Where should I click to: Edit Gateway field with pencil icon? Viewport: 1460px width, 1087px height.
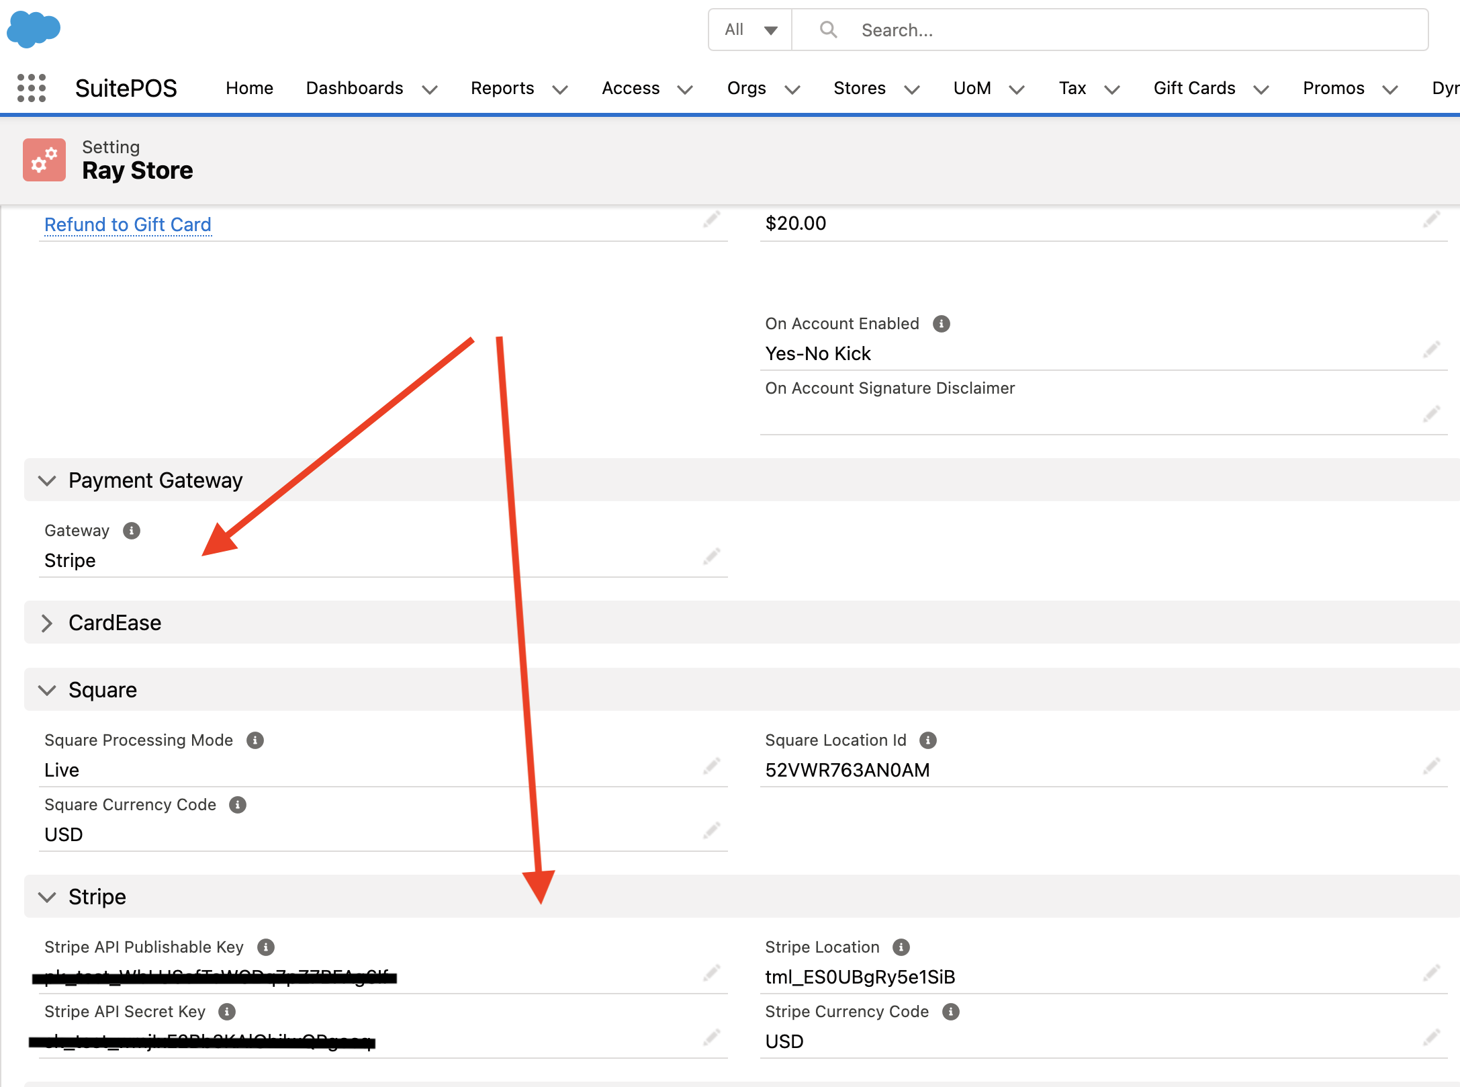[x=711, y=557]
